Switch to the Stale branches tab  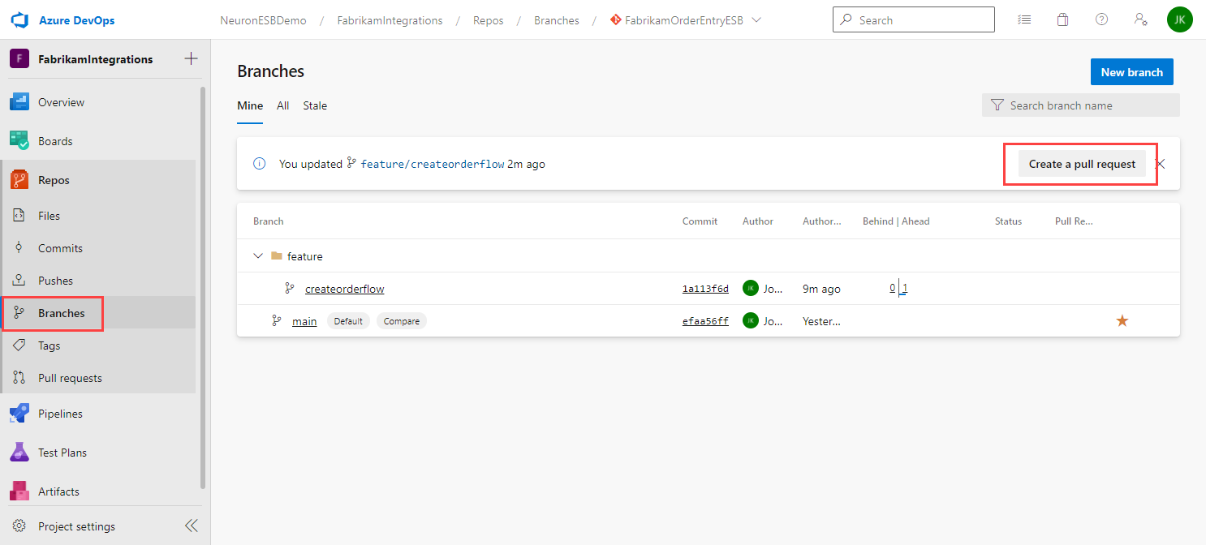click(315, 105)
